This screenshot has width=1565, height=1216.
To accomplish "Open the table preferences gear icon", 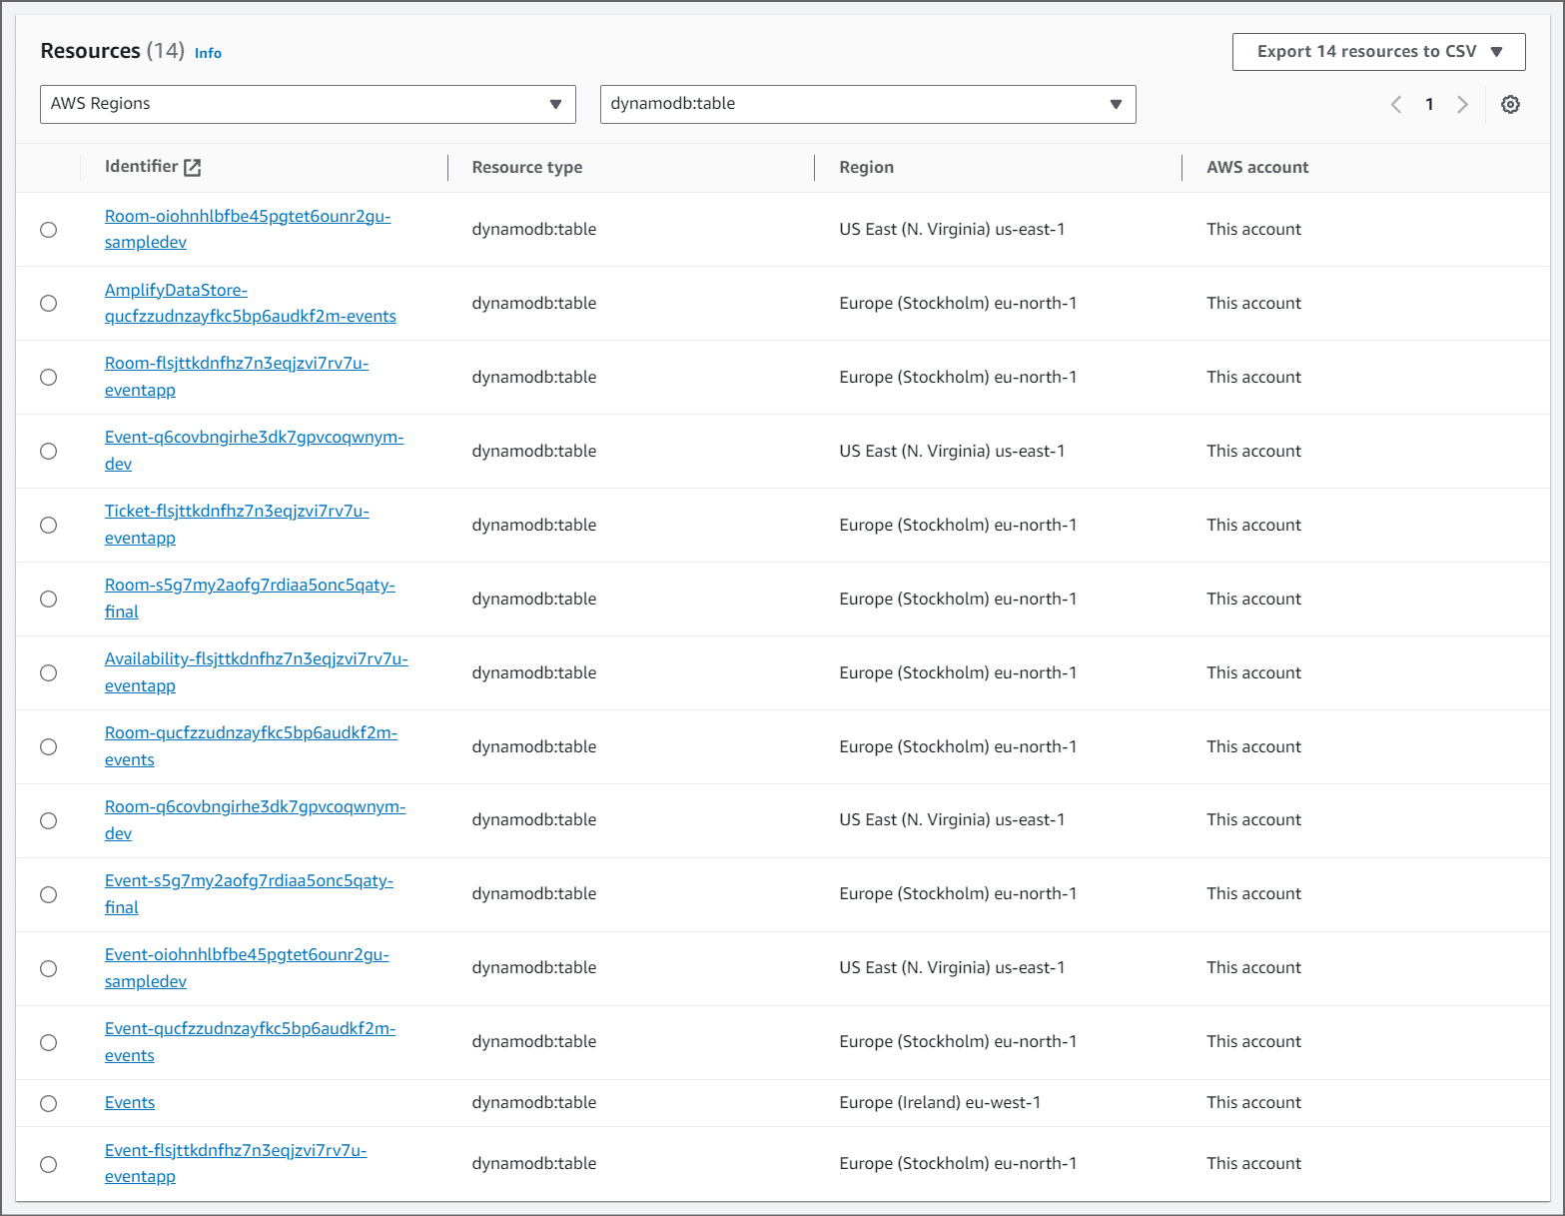I will click(1510, 104).
